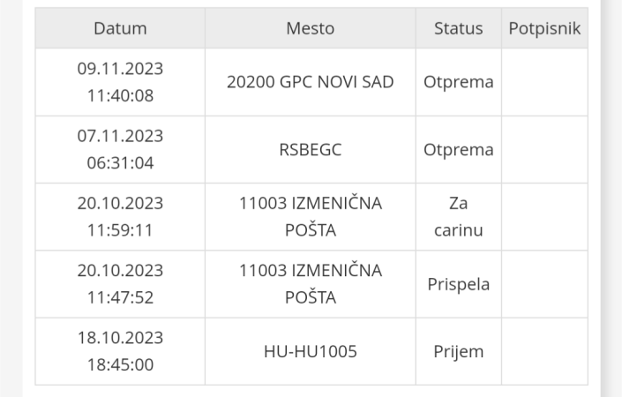Select the 09.11.2023 11:40:08 date cell
Image resolution: width=622 pixels, height=397 pixels.
click(x=120, y=82)
